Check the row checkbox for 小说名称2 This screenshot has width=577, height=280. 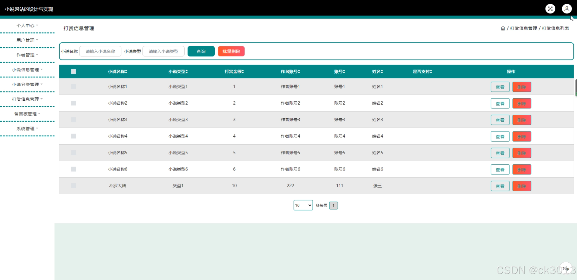73,103
